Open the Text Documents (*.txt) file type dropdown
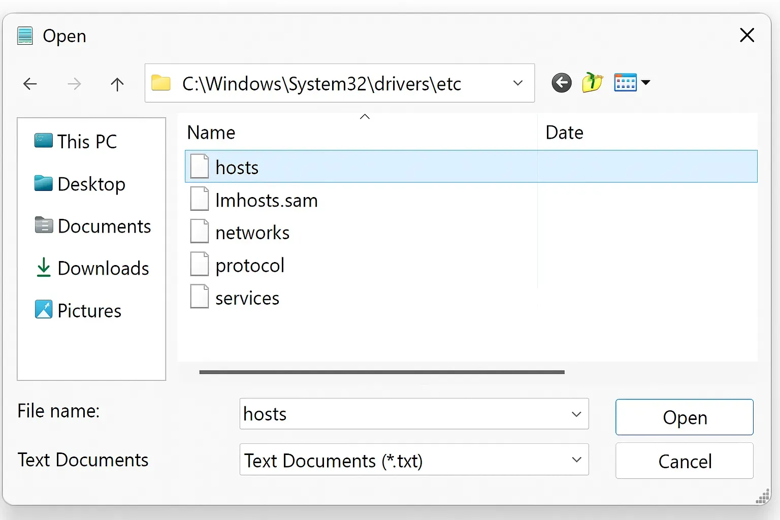The height and width of the screenshot is (520, 780). (576, 460)
